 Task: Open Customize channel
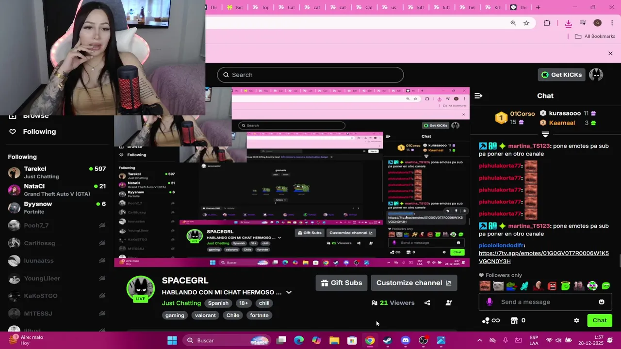pos(413,283)
